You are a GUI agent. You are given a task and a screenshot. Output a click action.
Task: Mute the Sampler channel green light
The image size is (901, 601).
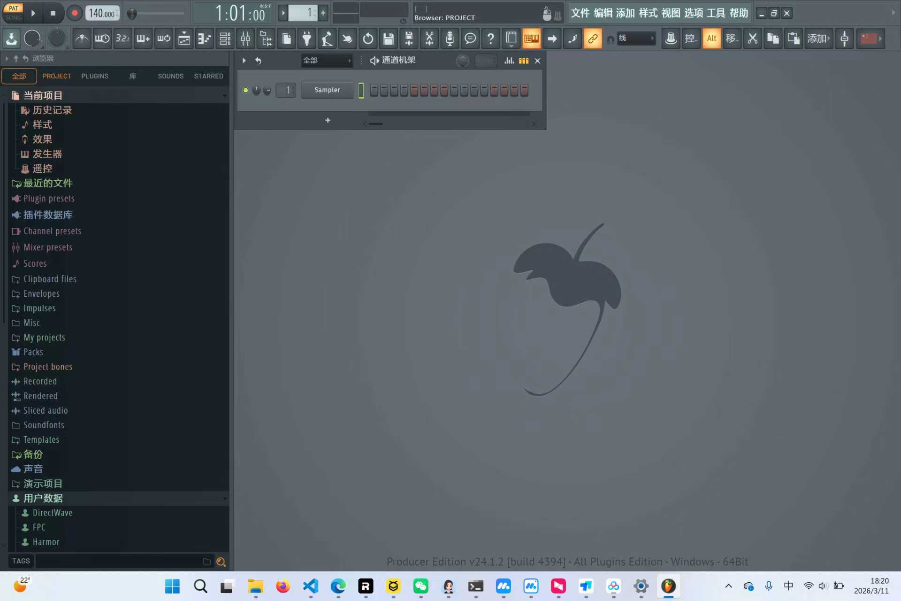(x=245, y=90)
